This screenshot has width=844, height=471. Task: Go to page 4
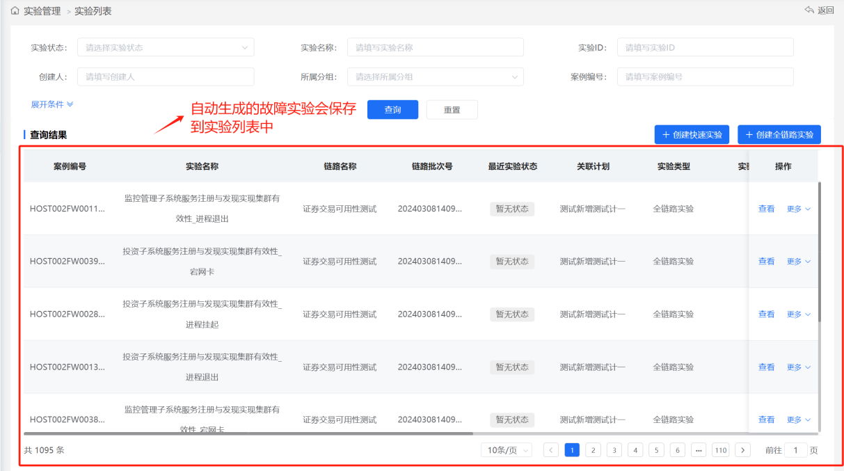(x=635, y=450)
